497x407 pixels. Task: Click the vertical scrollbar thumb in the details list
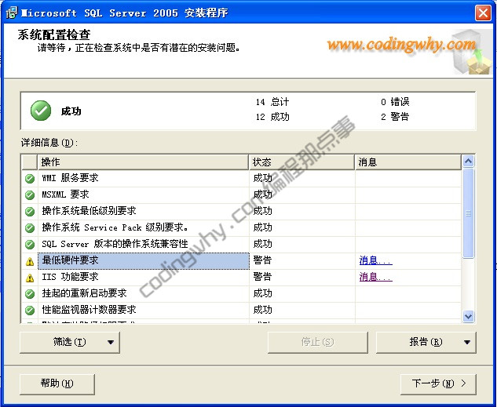[x=468, y=213]
